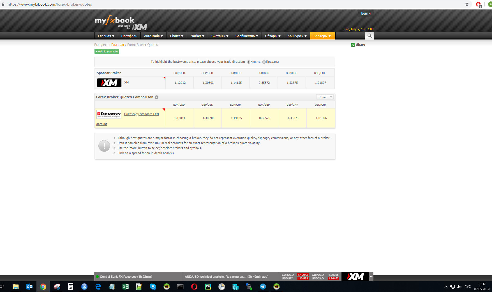The image size is (492, 292).
Task: Switch to Chrome in the taskbar
Action: coord(43,287)
